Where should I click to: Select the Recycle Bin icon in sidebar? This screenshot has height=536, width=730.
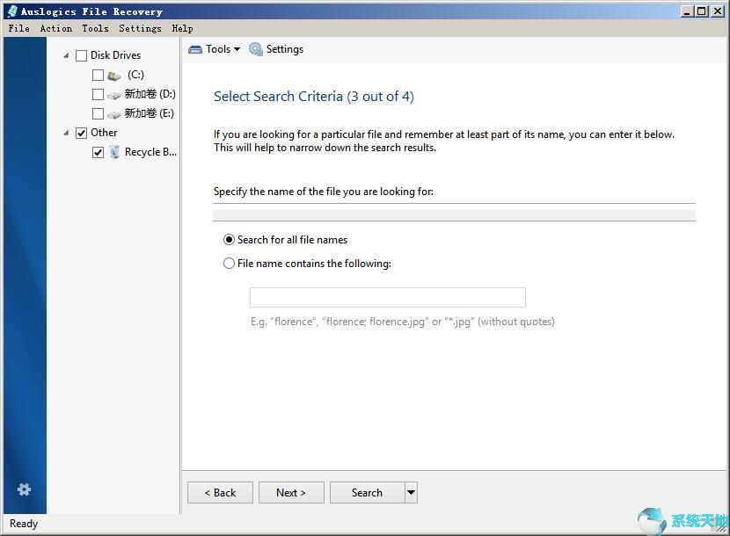click(115, 151)
